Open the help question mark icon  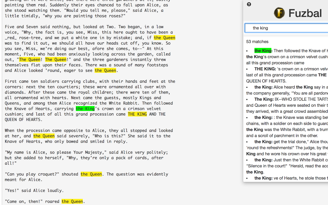click(x=249, y=4)
